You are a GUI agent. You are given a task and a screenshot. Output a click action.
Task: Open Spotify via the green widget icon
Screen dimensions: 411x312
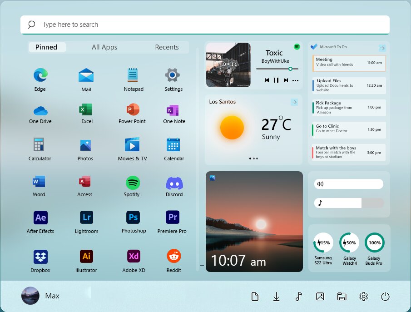coord(297,47)
